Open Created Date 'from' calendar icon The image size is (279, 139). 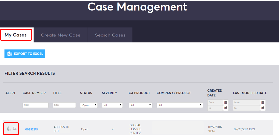(x=226, y=102)
